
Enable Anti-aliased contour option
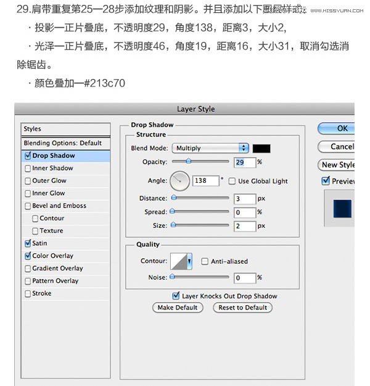coord(205,261)
